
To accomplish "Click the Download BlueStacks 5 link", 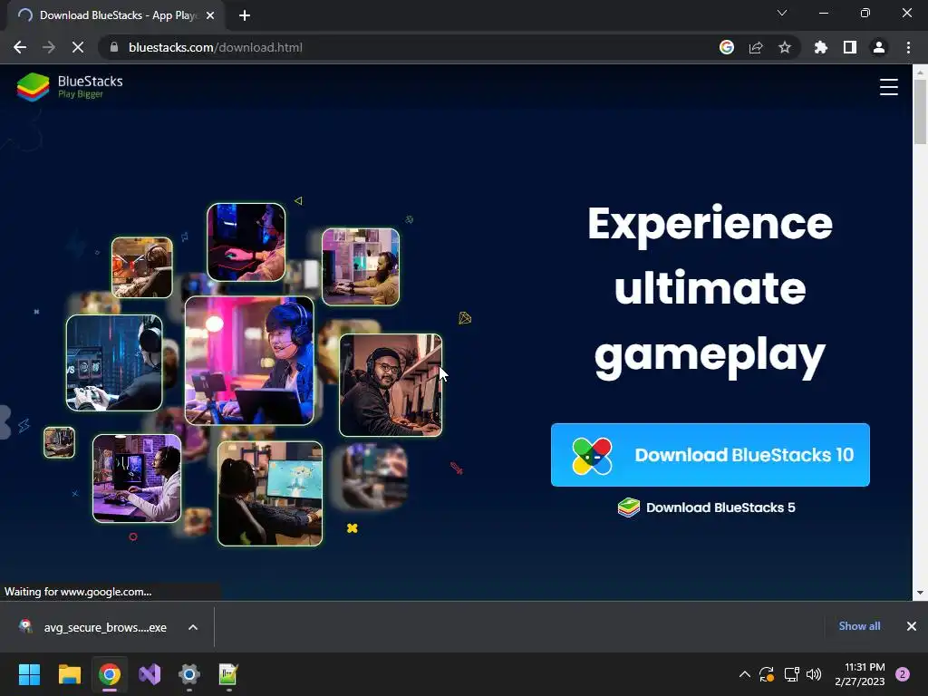I will point(706,507).
